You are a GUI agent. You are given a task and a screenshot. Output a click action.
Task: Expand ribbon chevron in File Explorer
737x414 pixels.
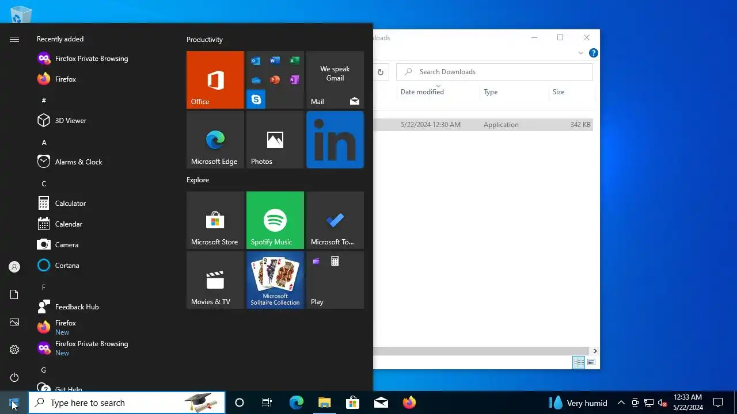(580, 53)
